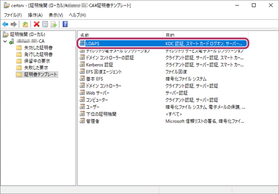Click the <すべて> purpose cell
The image size is (279, 194).
coord(174,114)
